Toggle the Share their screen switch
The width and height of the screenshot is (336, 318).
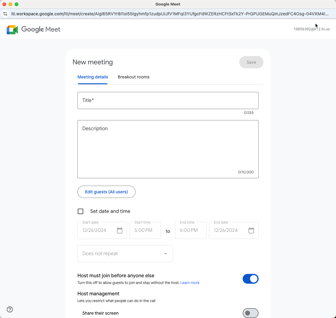click(x=251, y=313)
